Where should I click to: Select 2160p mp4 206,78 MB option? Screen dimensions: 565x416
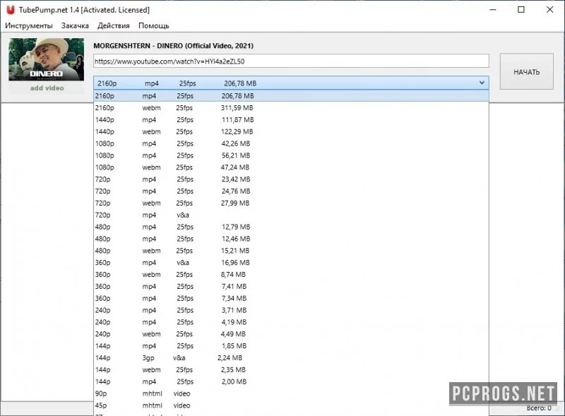click(x=291, y=96)
